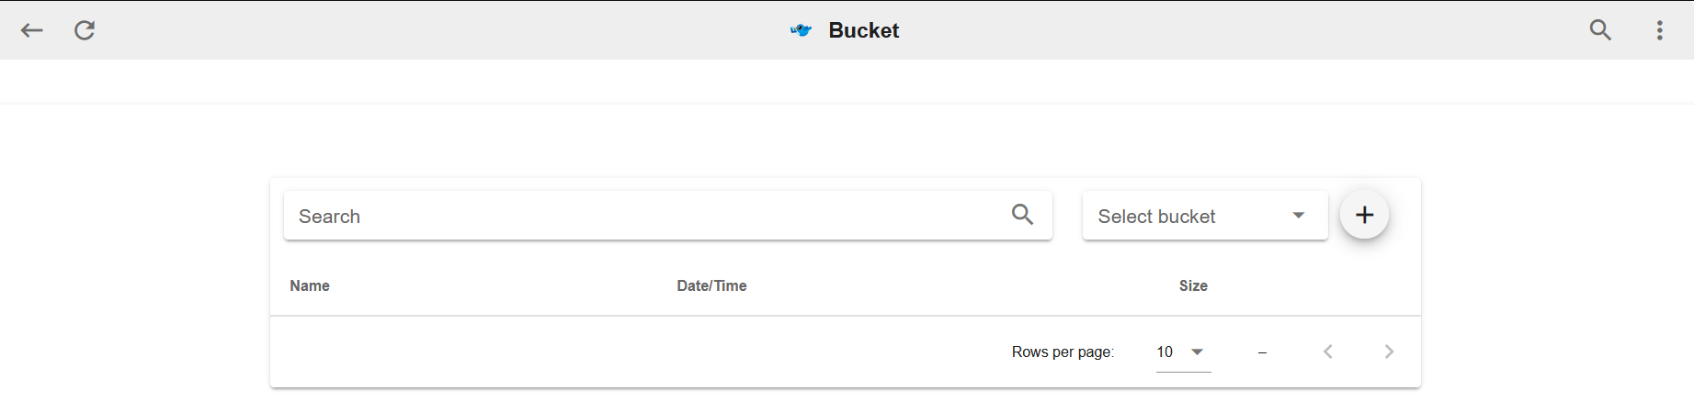
Task: Sort the table by Size column
Action: click(1193, 285)
